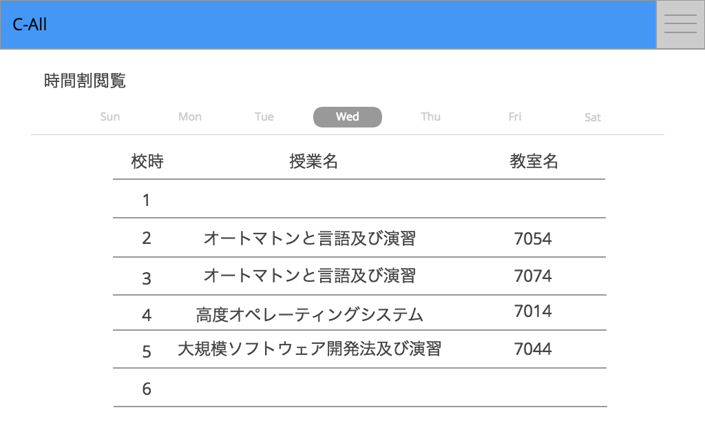Select the empty period 6 row

(x=359, y=389)
